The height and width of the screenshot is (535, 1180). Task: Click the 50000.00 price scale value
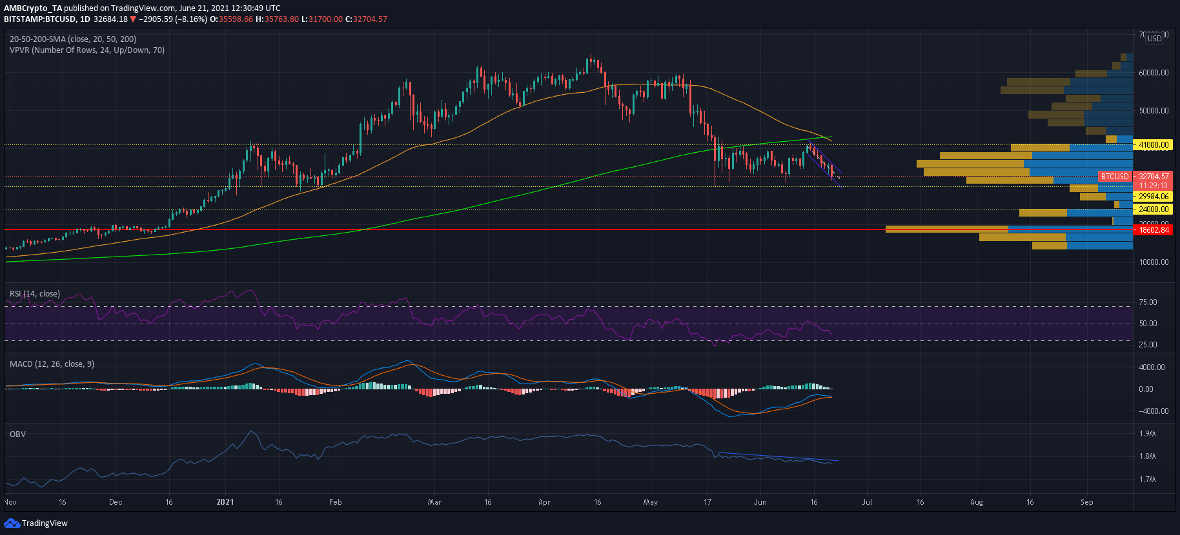click(1154, 111)
